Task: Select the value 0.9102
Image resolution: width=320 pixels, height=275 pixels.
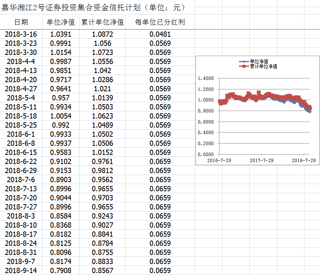Action: tap(61, 161)
